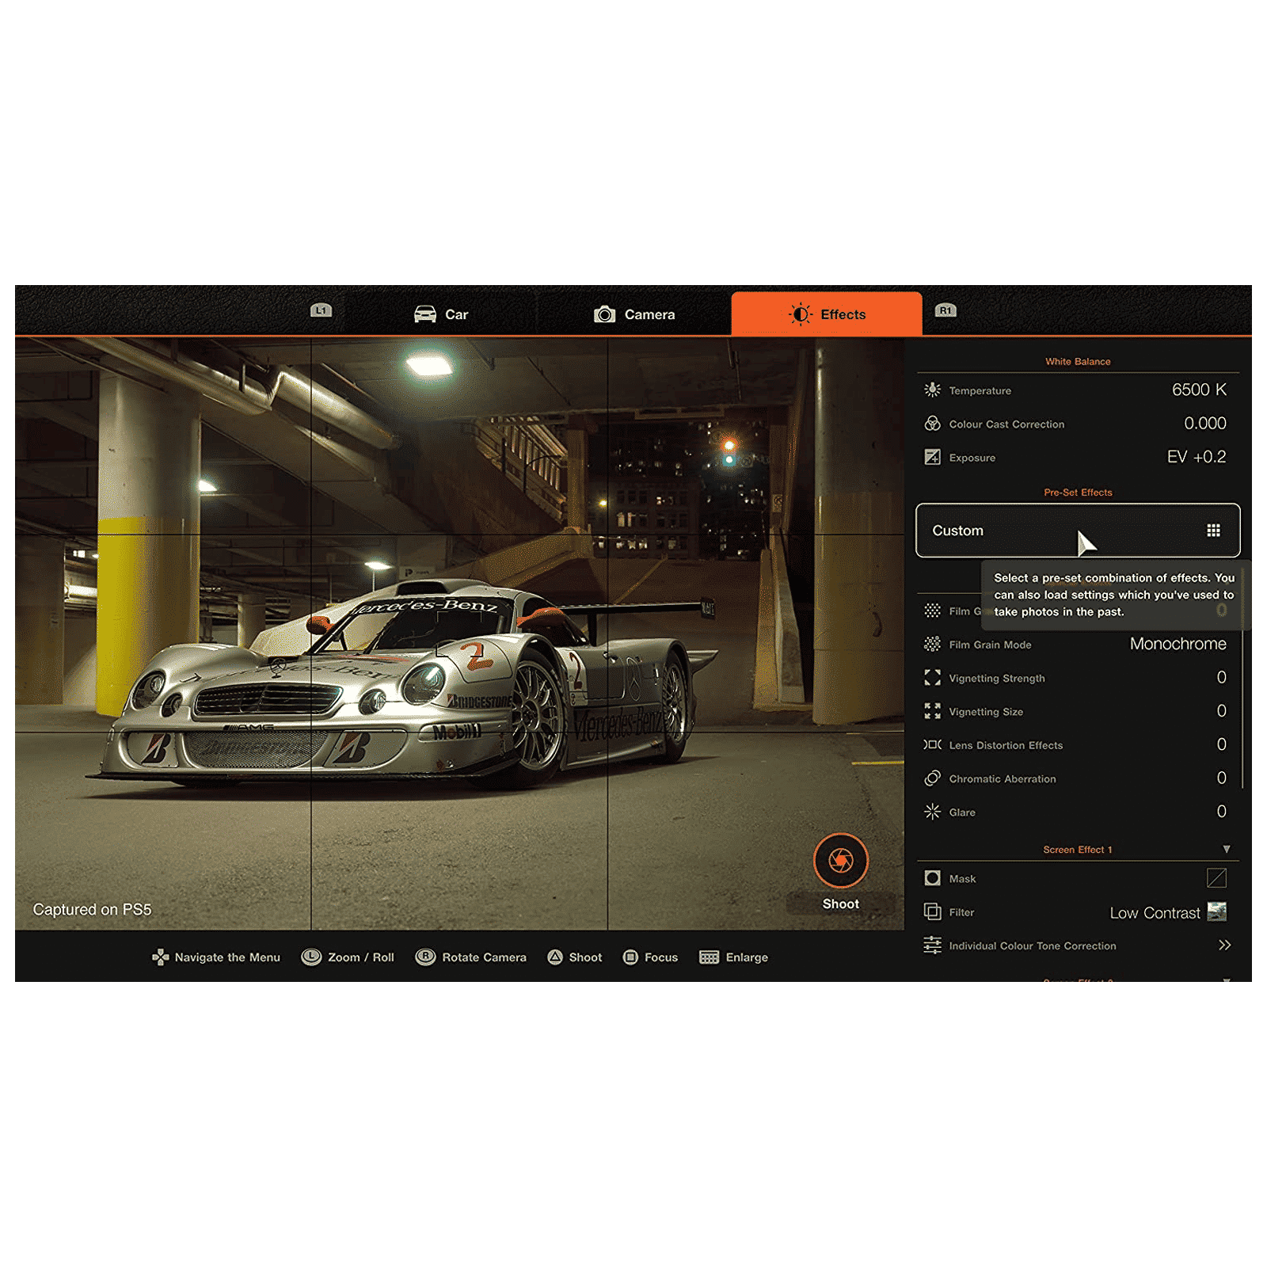Select the Low Contrast filter thumbnail
The image size is (1267, 1267).
(1216, 911)
